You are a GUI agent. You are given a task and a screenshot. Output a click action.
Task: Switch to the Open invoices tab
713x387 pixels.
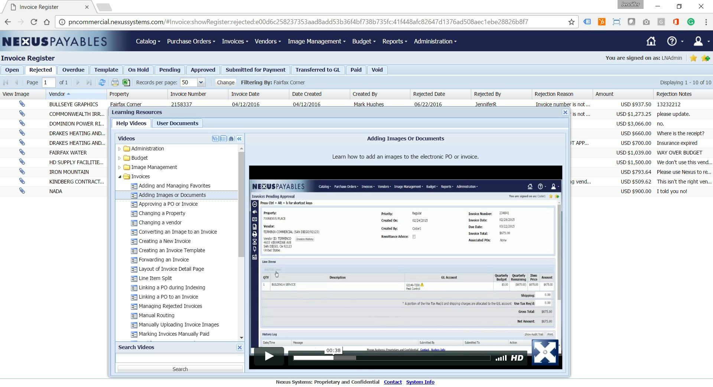coord(12,70)
